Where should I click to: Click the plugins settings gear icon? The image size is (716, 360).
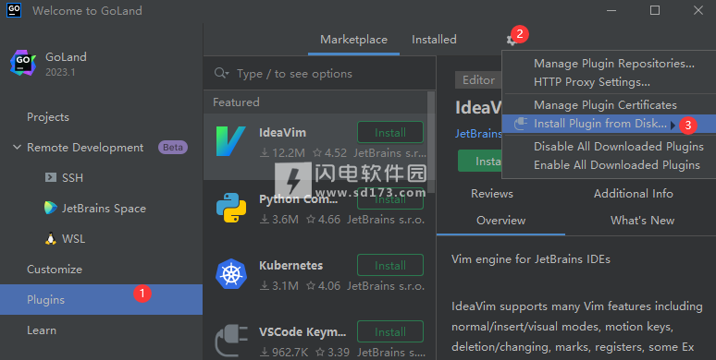(x=511, y=40)
